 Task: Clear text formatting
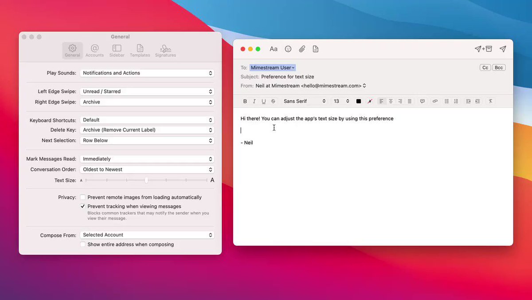[x=490, y=101]
